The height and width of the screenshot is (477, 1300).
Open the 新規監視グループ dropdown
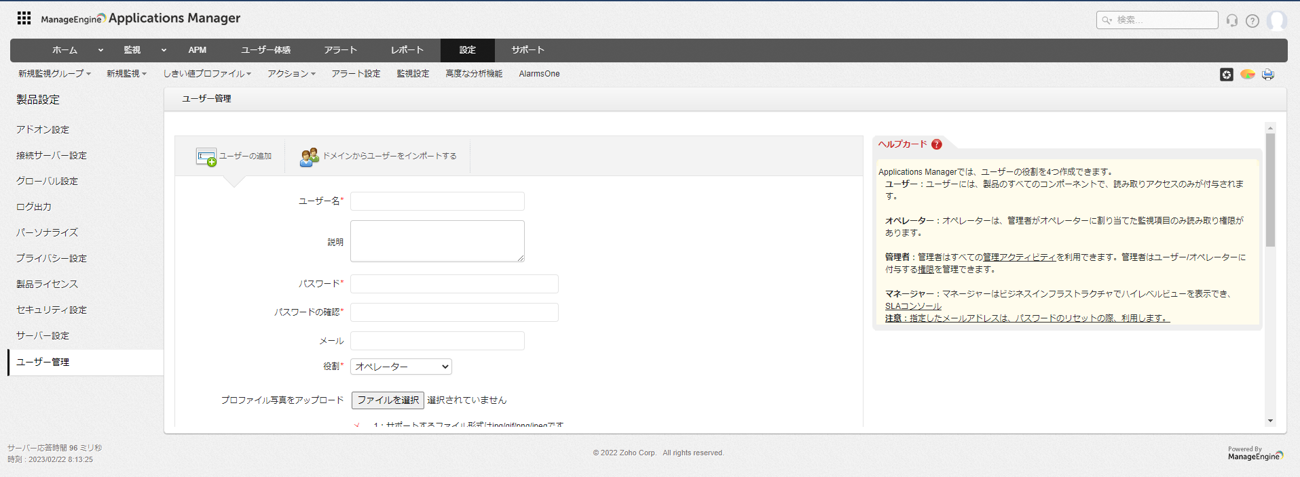pos(54,74)
